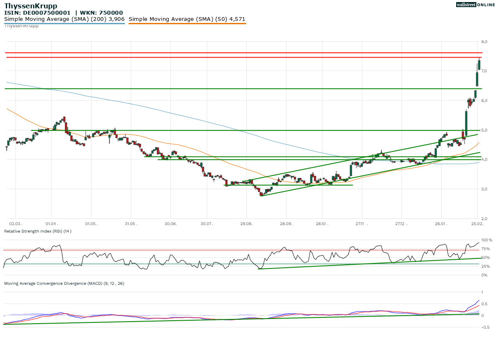Select the SMA (200) 3,906 legend entry
Viewport: 498px width, 347px height.
pos(64,19)
